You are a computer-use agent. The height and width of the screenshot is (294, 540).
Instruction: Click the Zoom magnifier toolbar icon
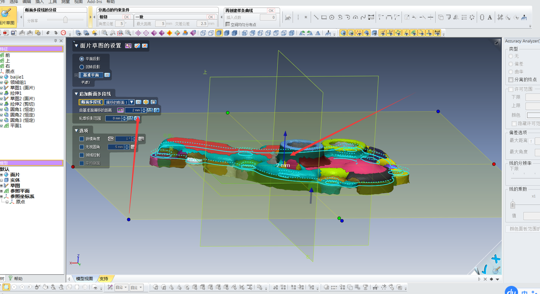[105, 33]
